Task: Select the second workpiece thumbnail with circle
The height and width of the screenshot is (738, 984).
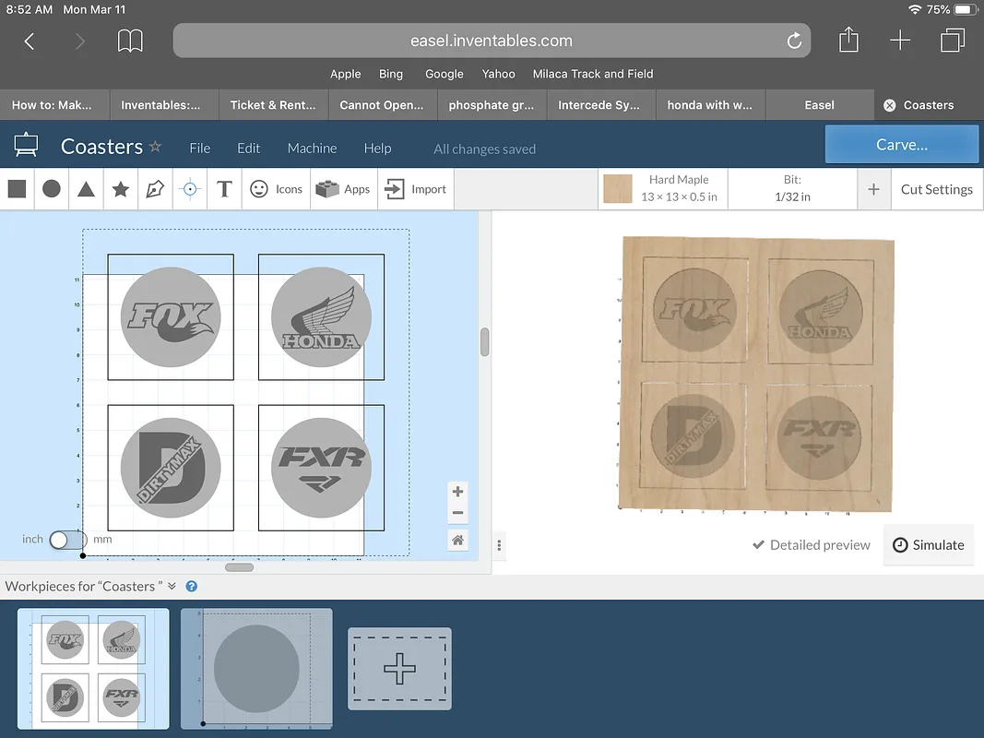Action: (x=256, y=669)
